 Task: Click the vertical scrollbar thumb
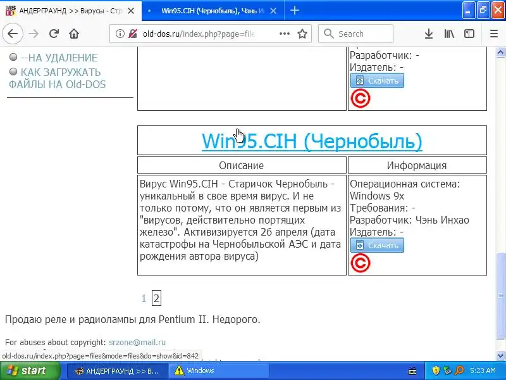[x=500, y=296]
